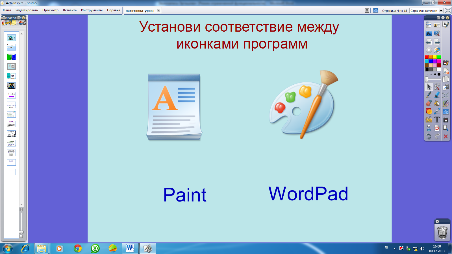
Task: Open the toolbox Main Menu icon
Action: tap(429, 25)
